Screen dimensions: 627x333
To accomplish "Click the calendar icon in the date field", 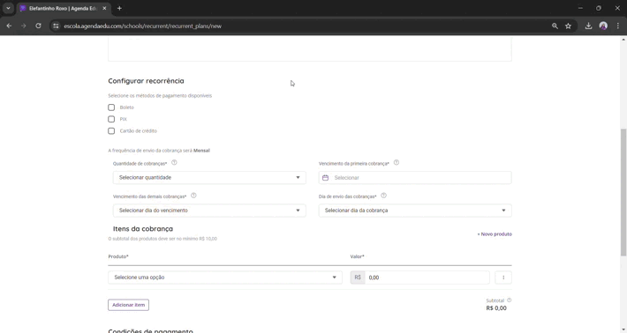I will point(326,177).
